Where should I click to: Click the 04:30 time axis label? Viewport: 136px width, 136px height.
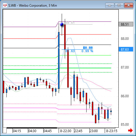[x=32, y=131]
